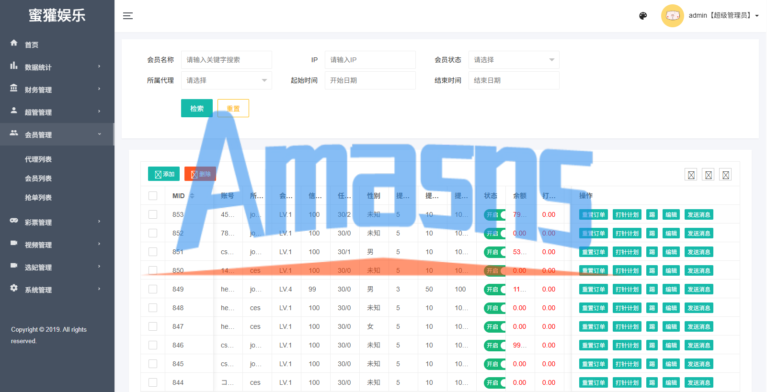Click the 系统管理 gear icon
The width and height of the screenshot is (767, 392).
(14, 288)
